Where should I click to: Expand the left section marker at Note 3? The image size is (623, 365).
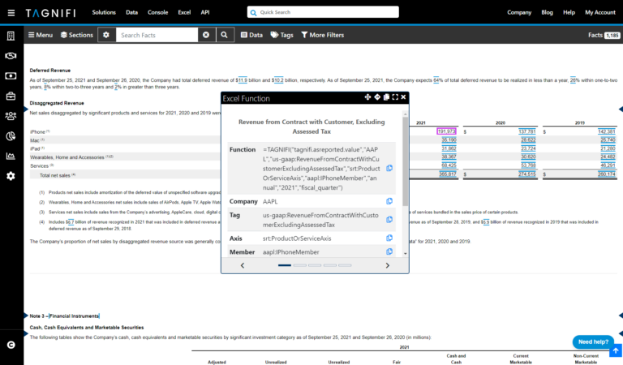(x=26, y=316)
